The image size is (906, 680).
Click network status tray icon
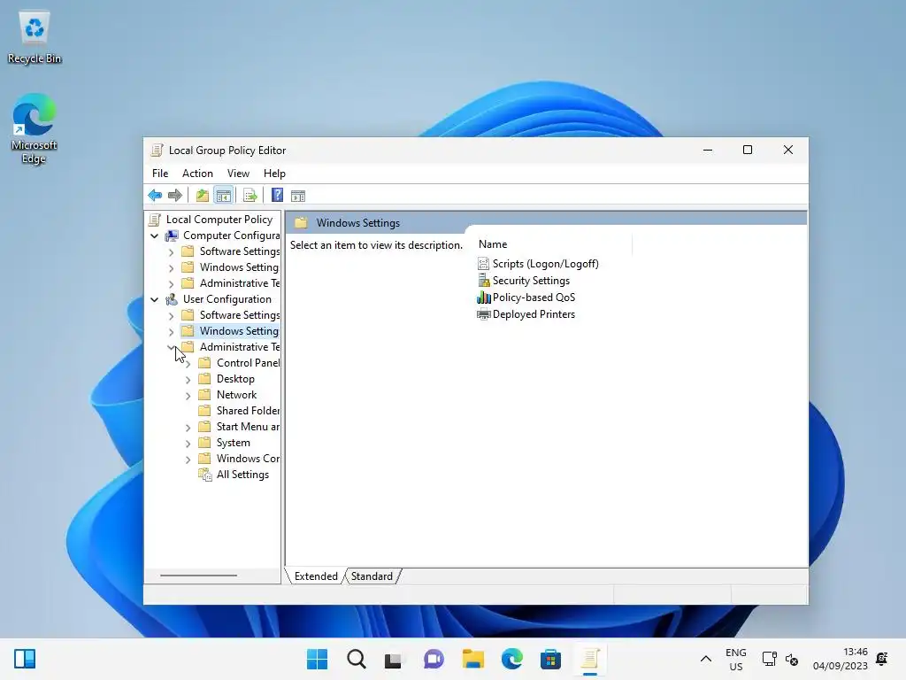pos(769,659)
